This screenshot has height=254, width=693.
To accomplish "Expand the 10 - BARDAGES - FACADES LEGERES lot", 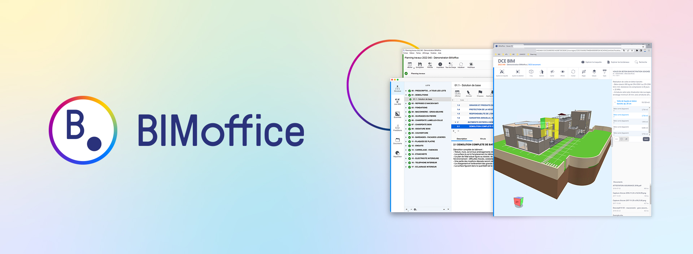I will point(406,137).
